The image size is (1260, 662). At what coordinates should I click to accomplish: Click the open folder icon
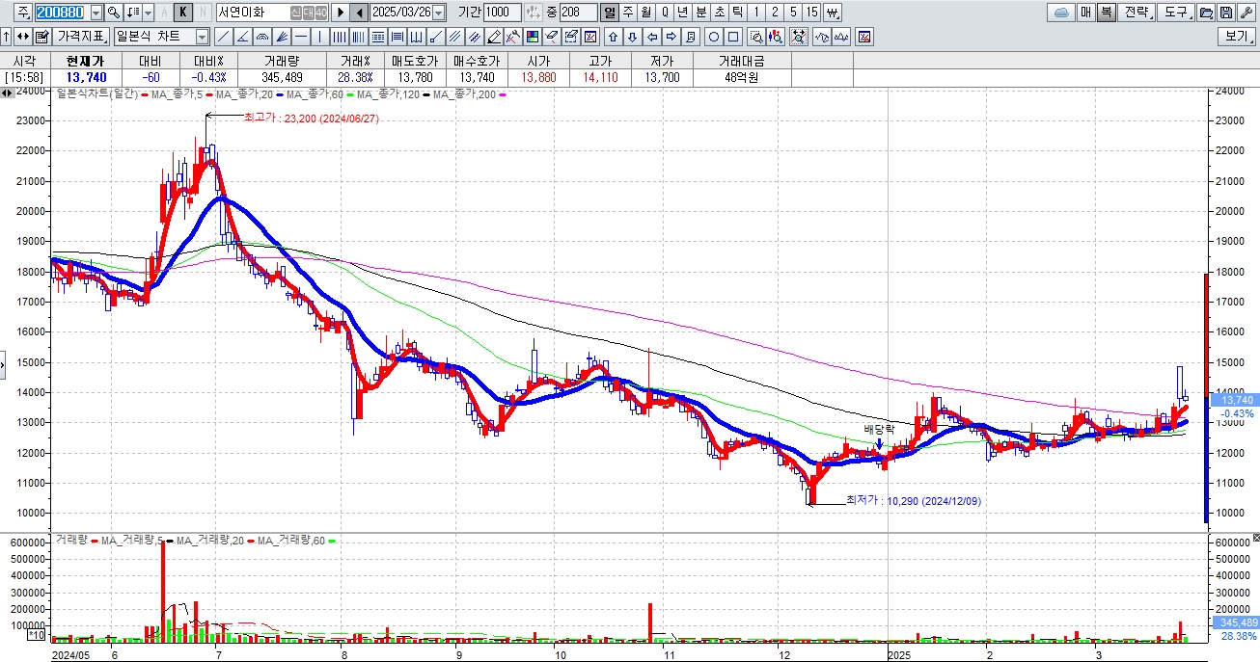tap(1206, 13)
